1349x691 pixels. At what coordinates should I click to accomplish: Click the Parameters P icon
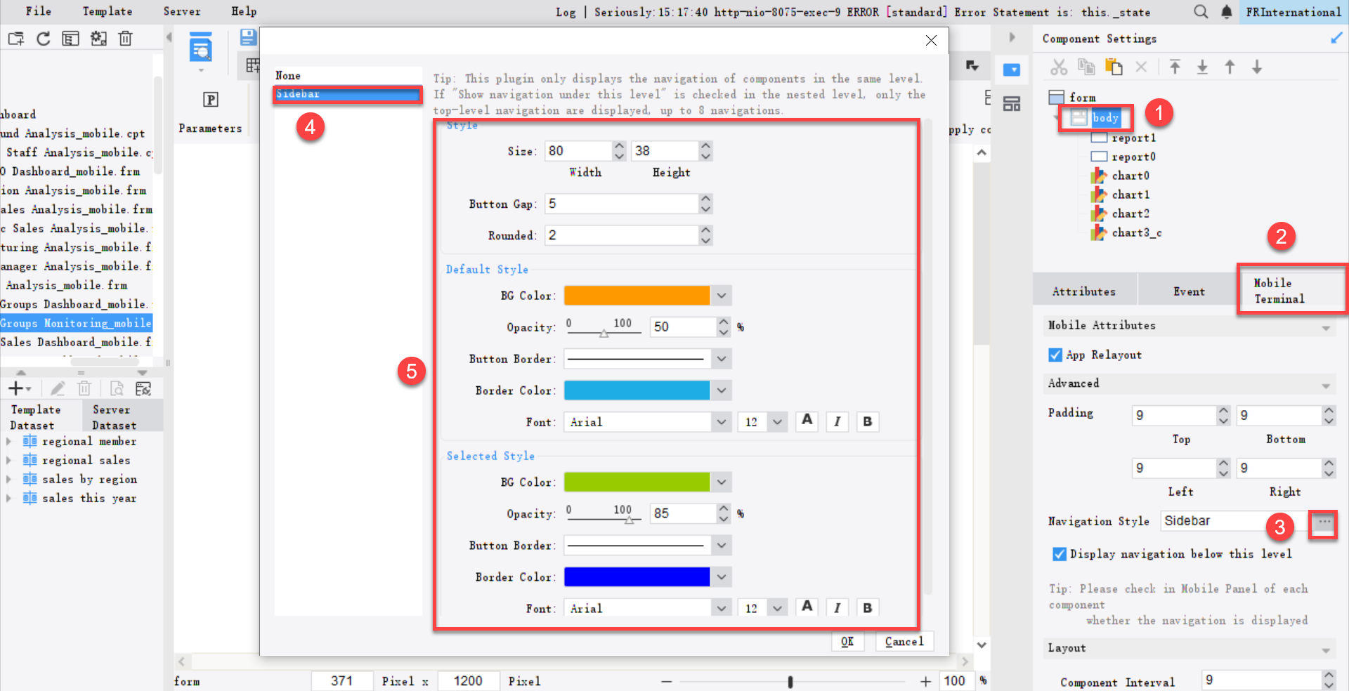(x=210, y=100)
